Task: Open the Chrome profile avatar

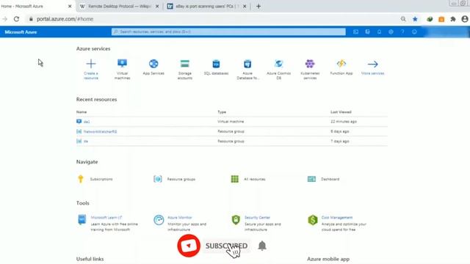Action: click(465, 19)
